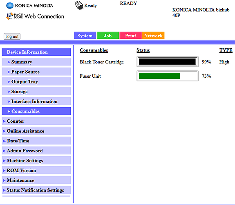Click the KONICA MINOLTA bizhub 40P device name

pyautogui.click(x=201, y=12)
